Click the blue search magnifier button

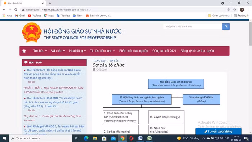click(x=226, y=26)
